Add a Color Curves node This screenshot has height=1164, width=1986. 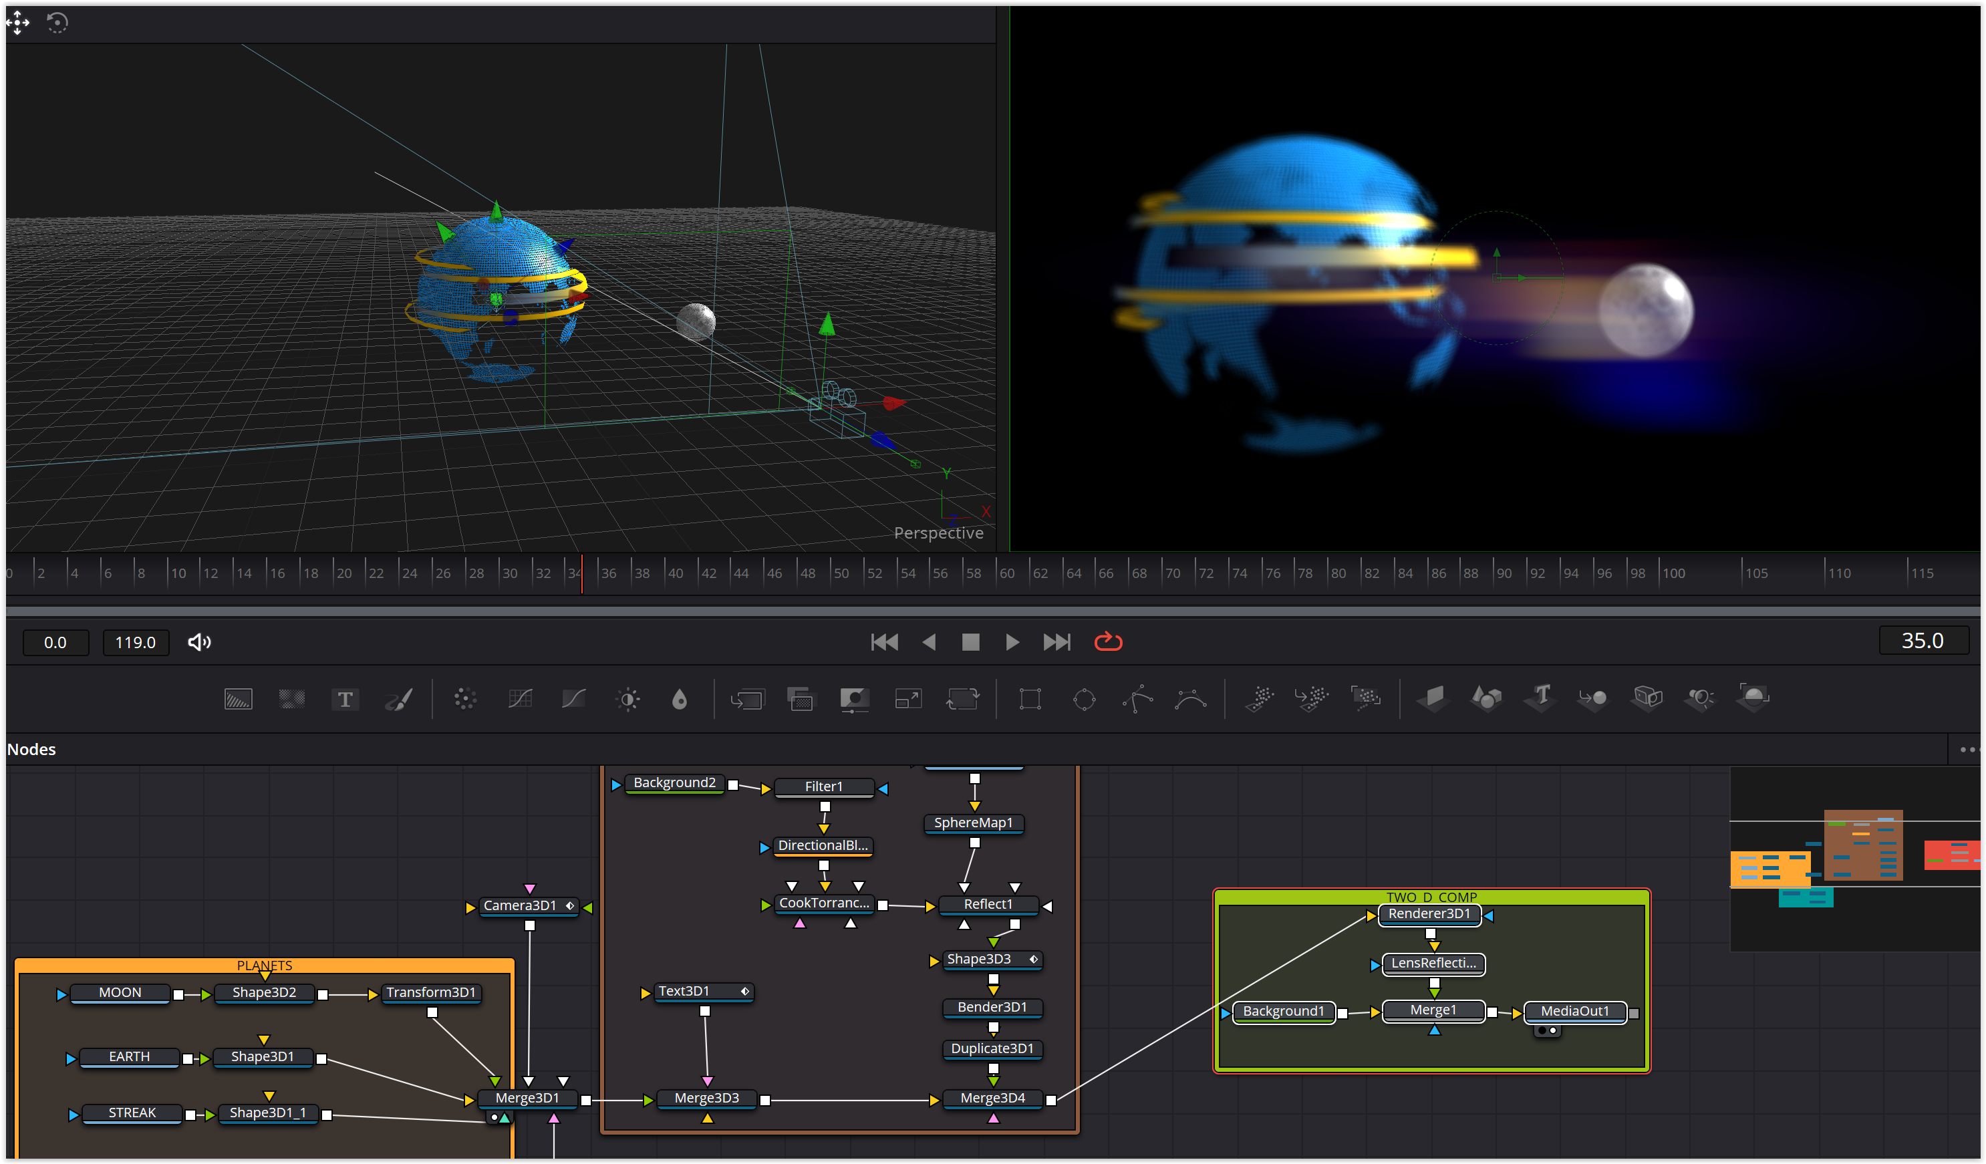[520, 699]
